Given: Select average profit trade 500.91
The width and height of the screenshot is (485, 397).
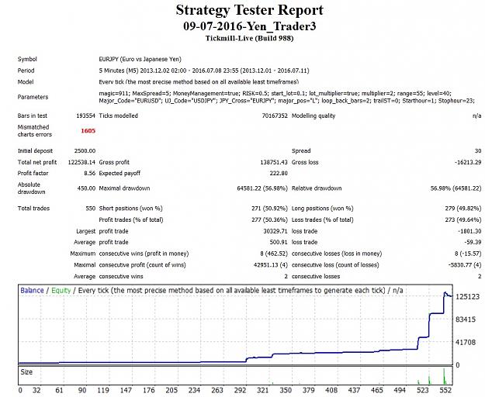Looking at the screenshot, I should pyautogui.click(x=279, y=242).
